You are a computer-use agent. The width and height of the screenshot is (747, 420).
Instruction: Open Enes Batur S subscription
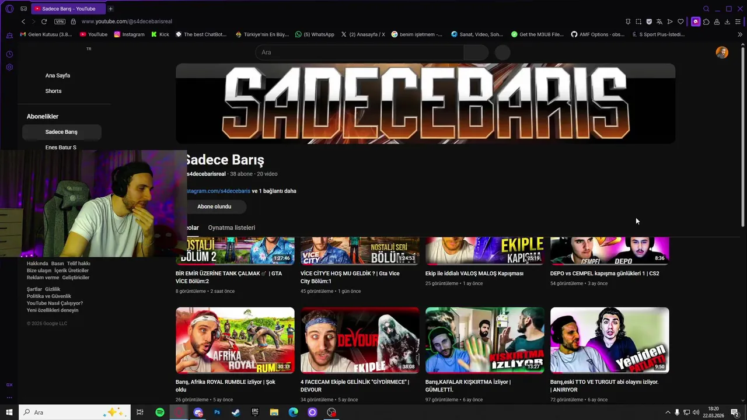coord(61,148)
